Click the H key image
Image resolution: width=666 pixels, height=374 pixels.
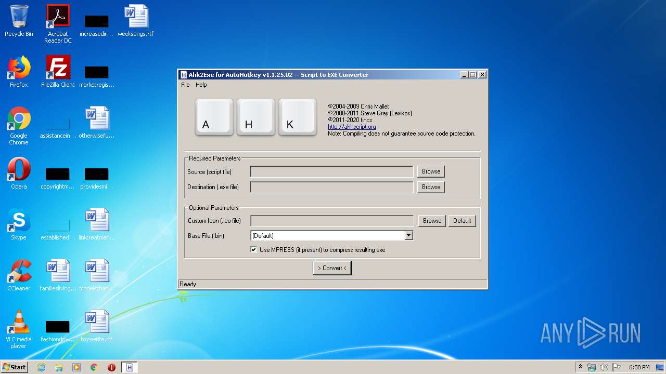pos(256,118)
